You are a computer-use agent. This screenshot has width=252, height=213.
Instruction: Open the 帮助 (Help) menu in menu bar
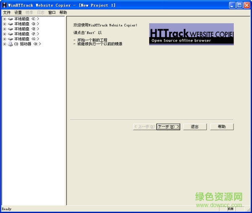[x=63, y=13]
